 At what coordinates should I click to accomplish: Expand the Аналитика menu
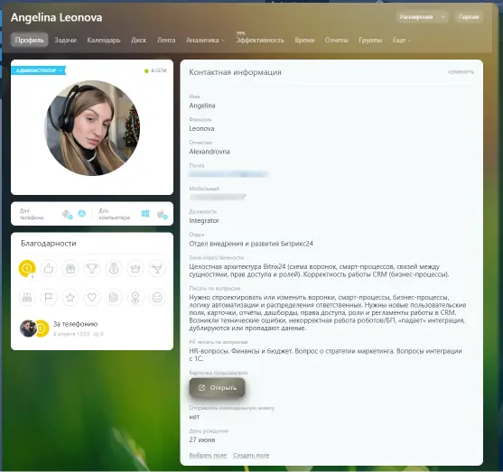205,40
